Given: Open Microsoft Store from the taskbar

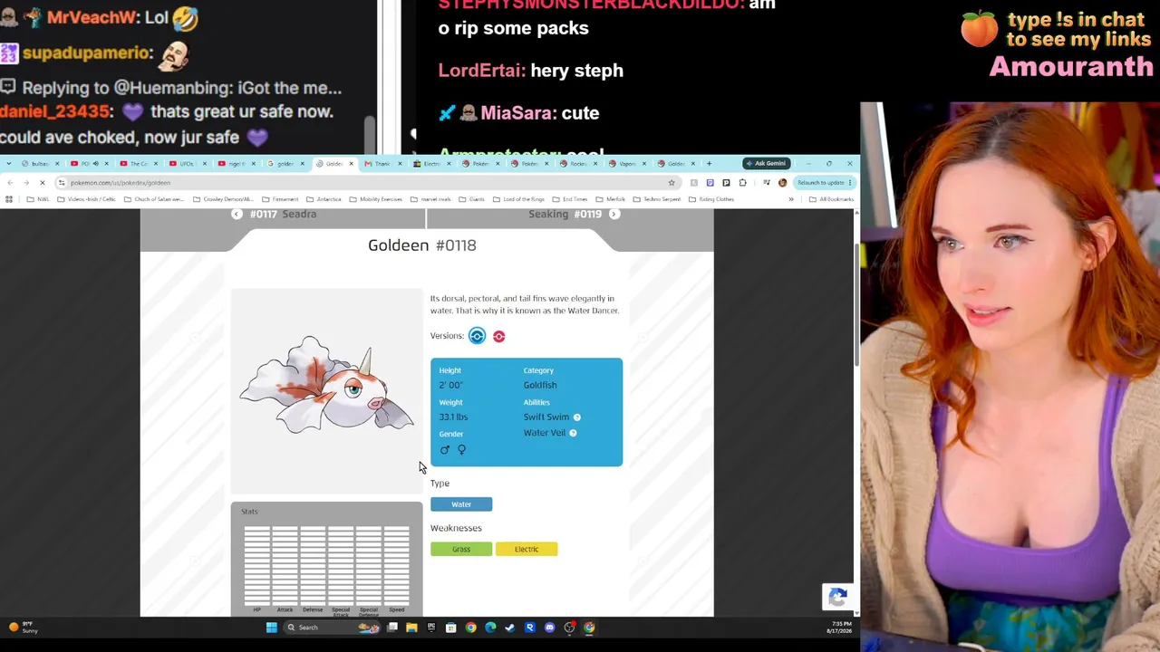Looking at the screenshot, I should [450, 628].
